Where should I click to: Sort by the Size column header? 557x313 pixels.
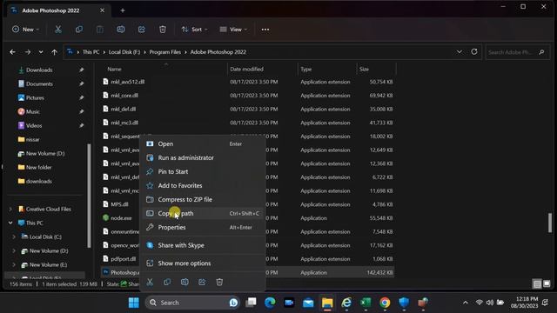[x=364, y=70]
